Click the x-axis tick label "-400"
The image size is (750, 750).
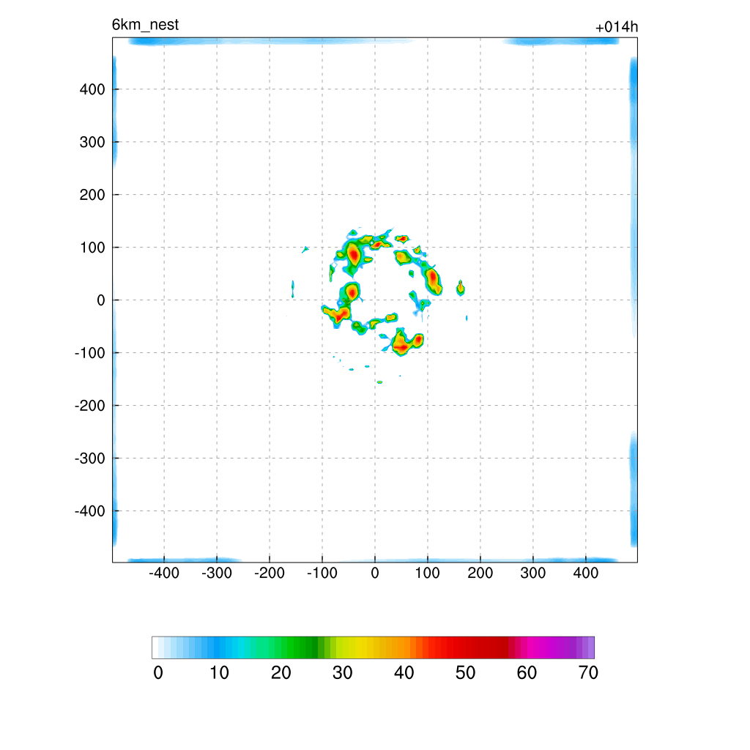163,573
